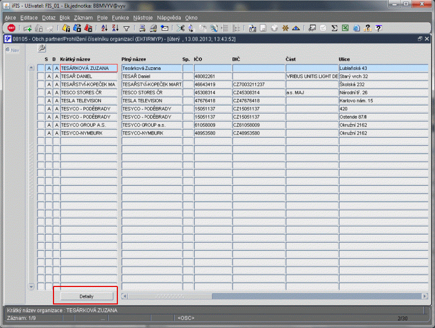435x328 pixels.
Task: Restore the inner EKFIRMYP form window
Action: [x=420, y=39]
